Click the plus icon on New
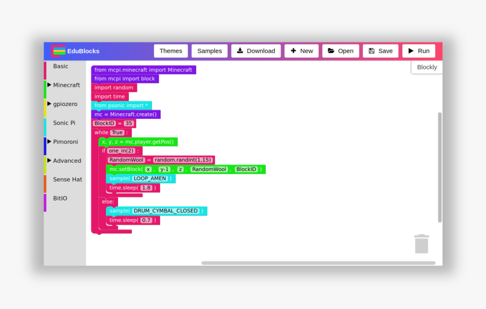The image size is (486, 309). click(x=293, y=50)
